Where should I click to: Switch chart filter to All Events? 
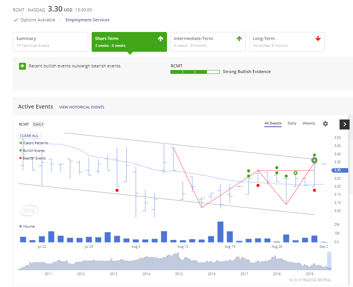point(273,123)
